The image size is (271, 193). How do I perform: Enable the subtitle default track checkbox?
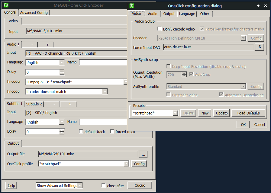[x=81, y=131]
